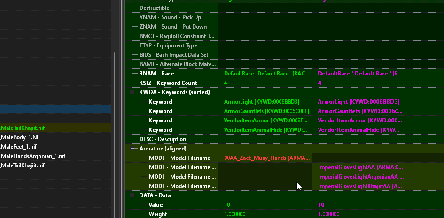Click the green Value 10 cell
The image size is (444, 218).
[x=265, y=205]
